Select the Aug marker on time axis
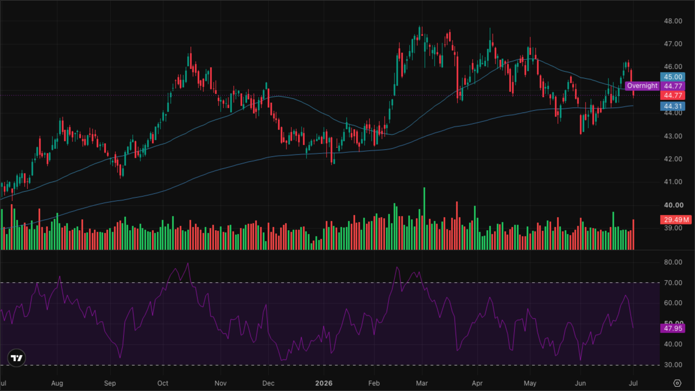 57,383
